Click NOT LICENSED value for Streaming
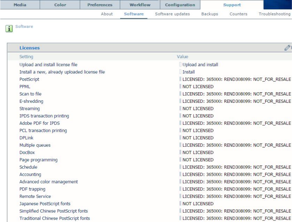Screen dimensions: 292x222 click(x=198, y=108)
